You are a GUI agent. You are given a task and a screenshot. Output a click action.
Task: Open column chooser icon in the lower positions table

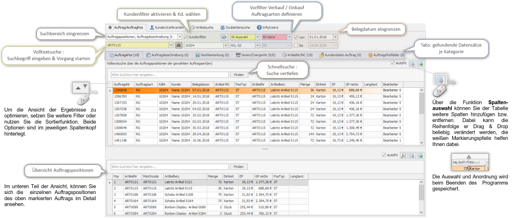tap(412, 155)
